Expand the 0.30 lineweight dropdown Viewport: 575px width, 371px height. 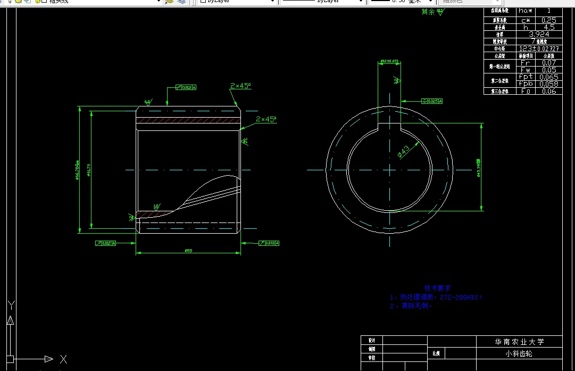430,2
